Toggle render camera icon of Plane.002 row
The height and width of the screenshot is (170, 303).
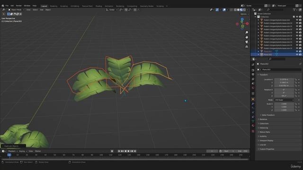300,55
